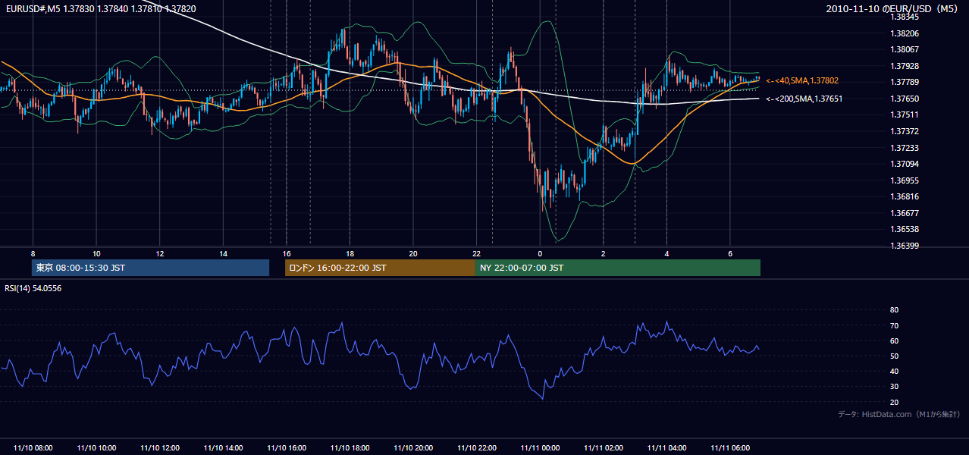Image resolution: width=969 pixels, height=455 pixels.
Task: Click the データ: HistData.com source credit
Action: (899, 414)
